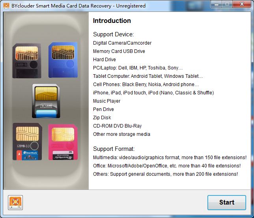Click the 'Support Device:' heading
The image size is (254, 218).
(x=114, y=34)
